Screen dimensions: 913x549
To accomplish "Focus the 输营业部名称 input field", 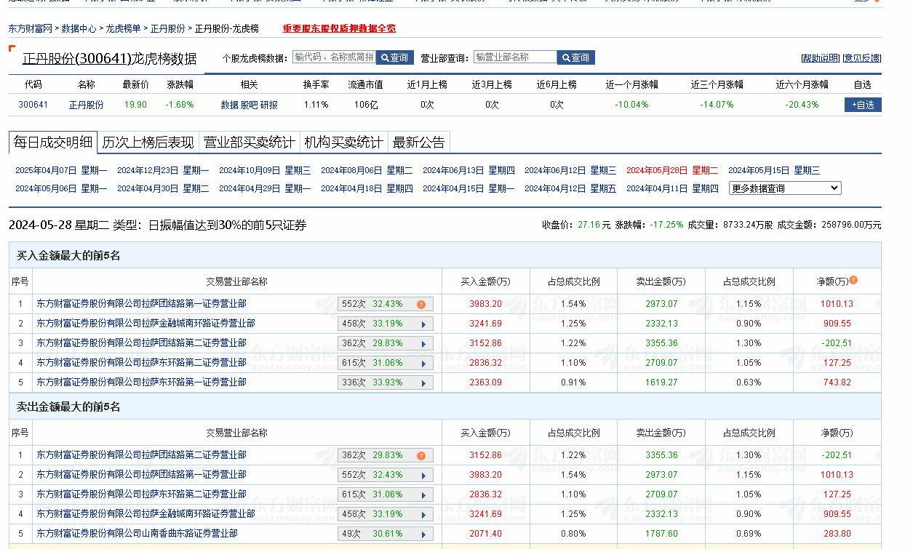I will pyautogui.click(x=515, y=57).
